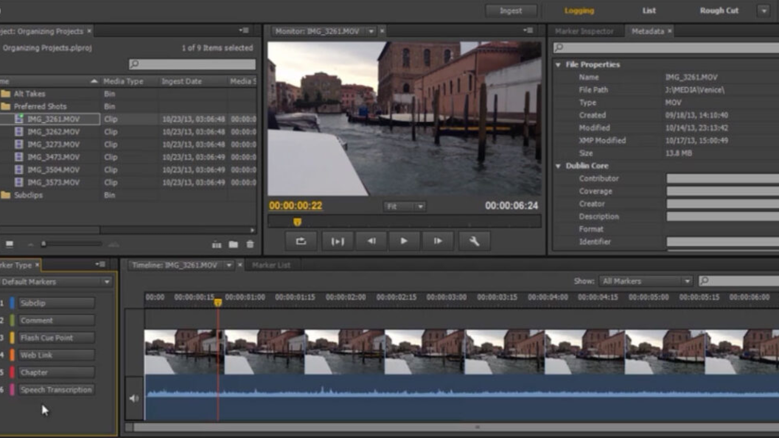Switch to Rough Cut workspace
Viewport: 779px width, 438px height.
(x=719, y=11)
